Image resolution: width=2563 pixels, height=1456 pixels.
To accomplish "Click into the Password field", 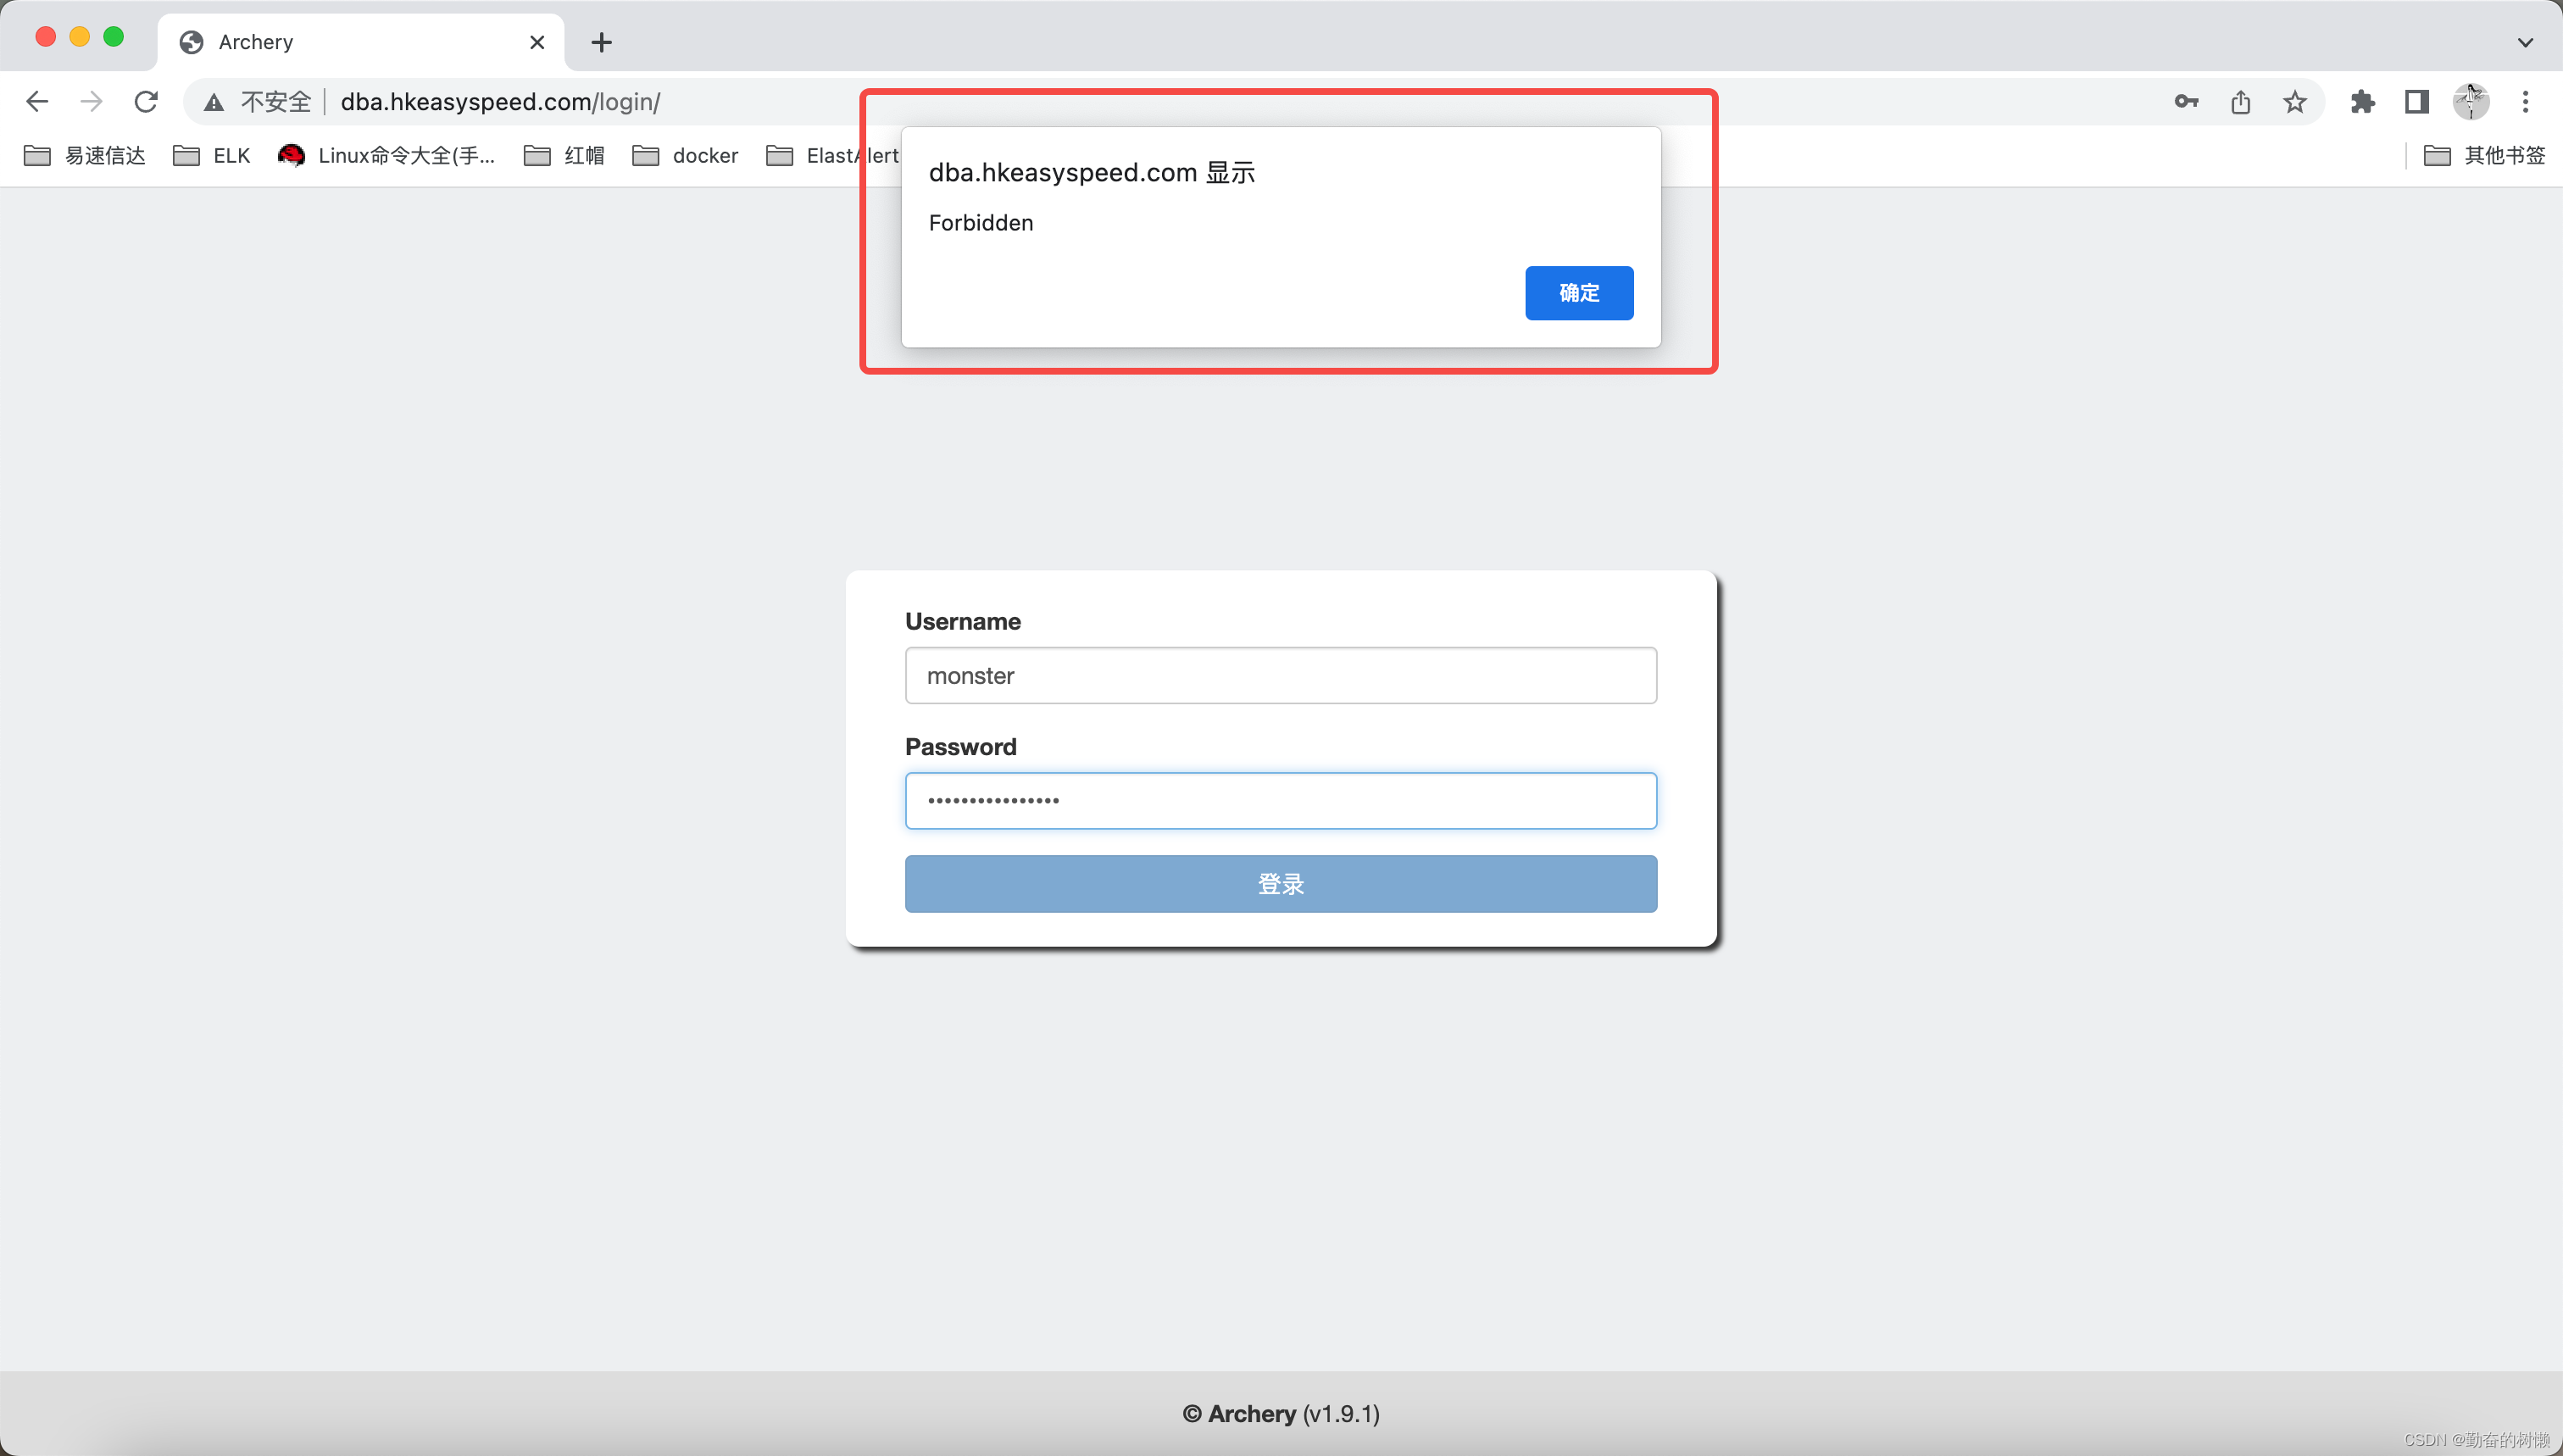I will click(x=1280, y=800).
